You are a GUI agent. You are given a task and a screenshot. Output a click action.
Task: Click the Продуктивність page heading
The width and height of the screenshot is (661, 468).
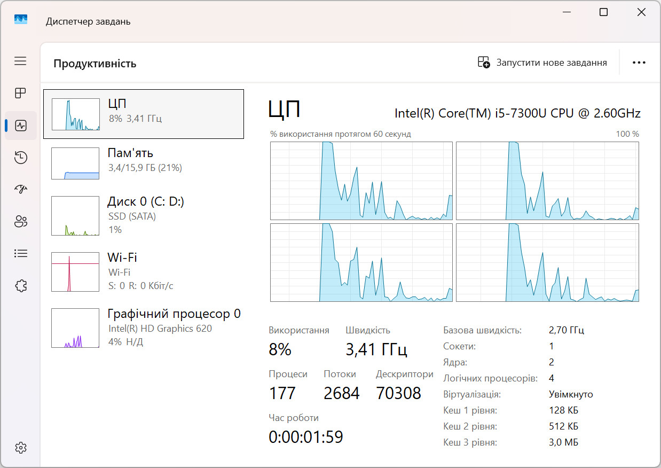[95, 64]
